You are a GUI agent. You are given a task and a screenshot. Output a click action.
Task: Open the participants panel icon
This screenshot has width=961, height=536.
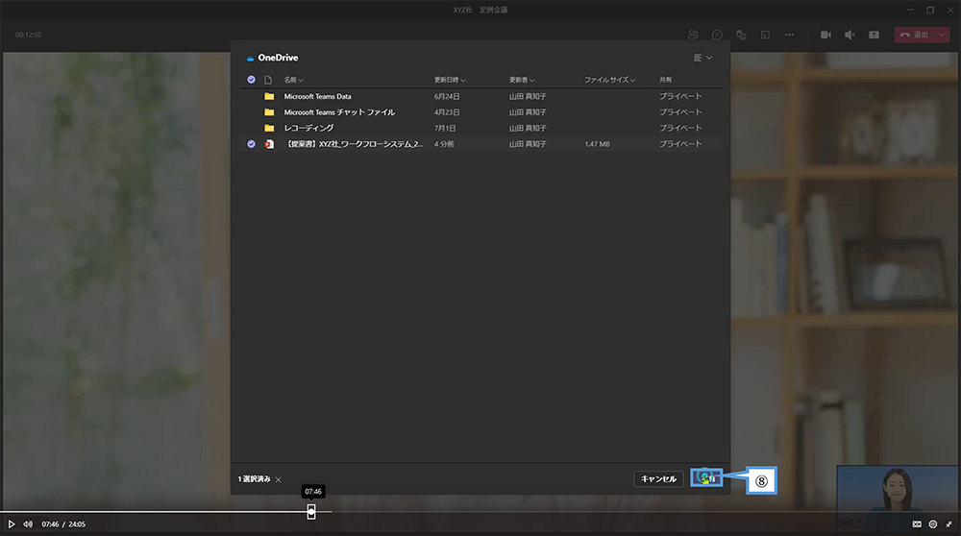694,35
